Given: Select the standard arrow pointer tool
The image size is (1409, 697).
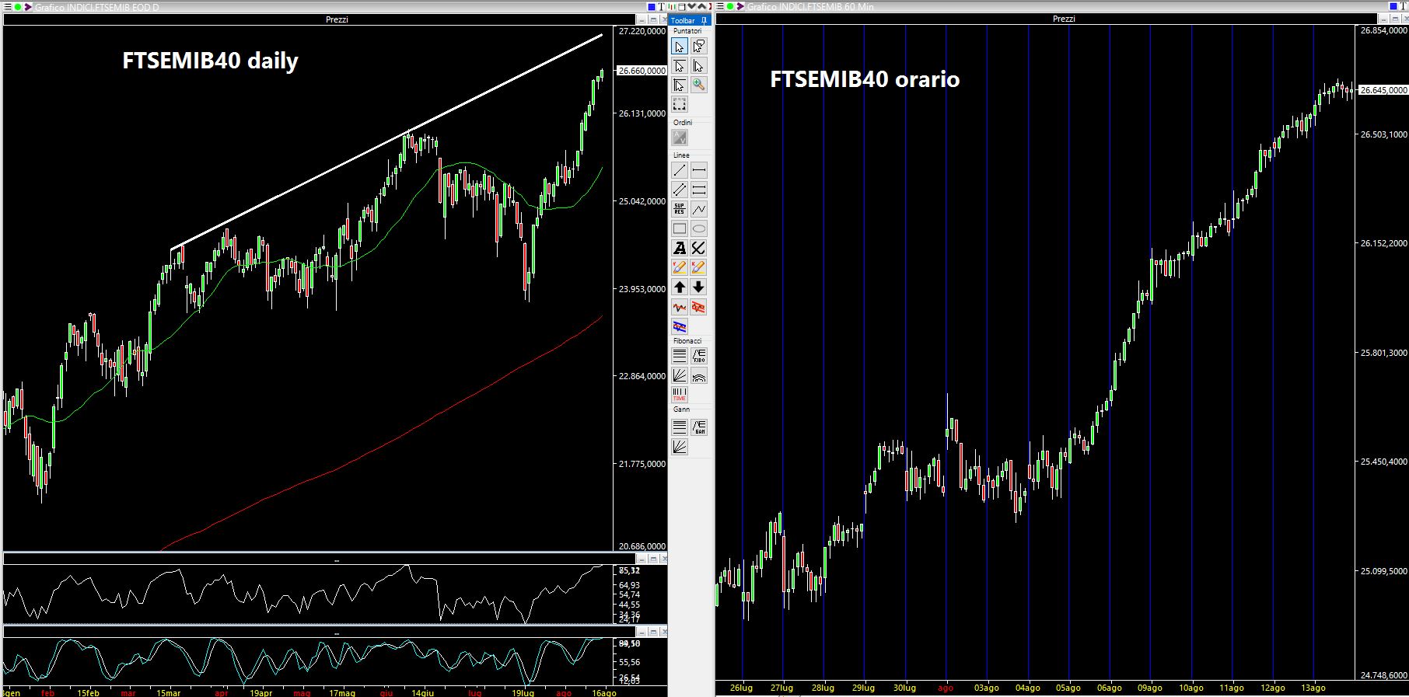Looking at the screenshot, I should click(x=680, y=47).
